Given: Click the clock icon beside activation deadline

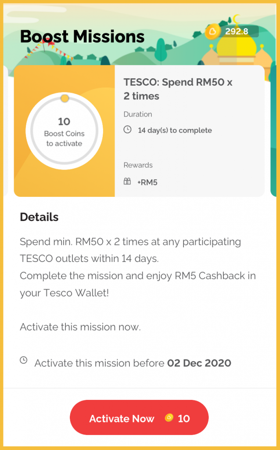Looking at the screenshot, I should coord(24,361).
